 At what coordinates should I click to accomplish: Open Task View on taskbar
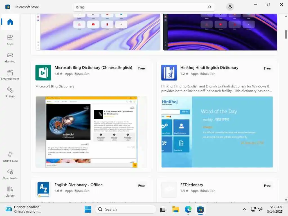click(163, 210)
